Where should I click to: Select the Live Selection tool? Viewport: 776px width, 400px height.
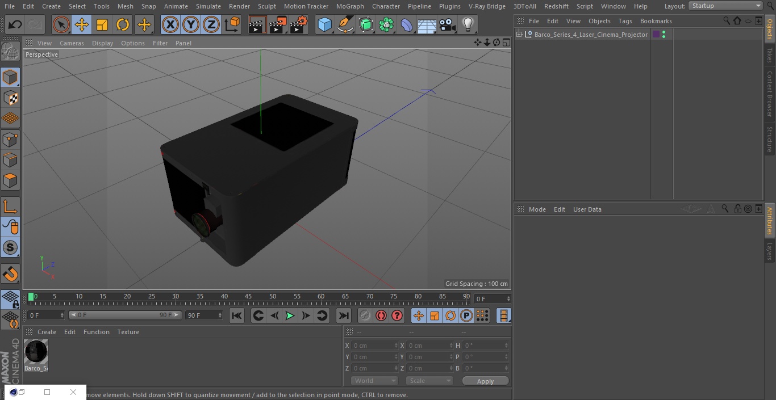pos(61,24)
